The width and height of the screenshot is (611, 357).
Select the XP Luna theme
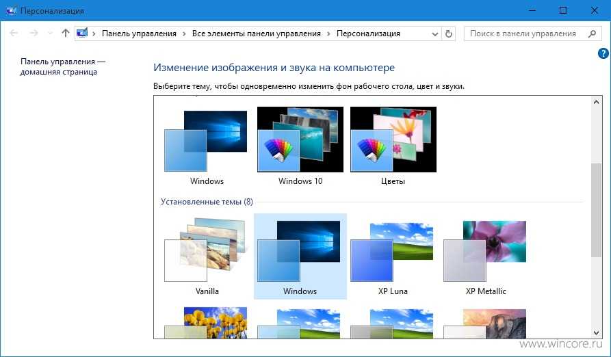click(x=393, y=256)
